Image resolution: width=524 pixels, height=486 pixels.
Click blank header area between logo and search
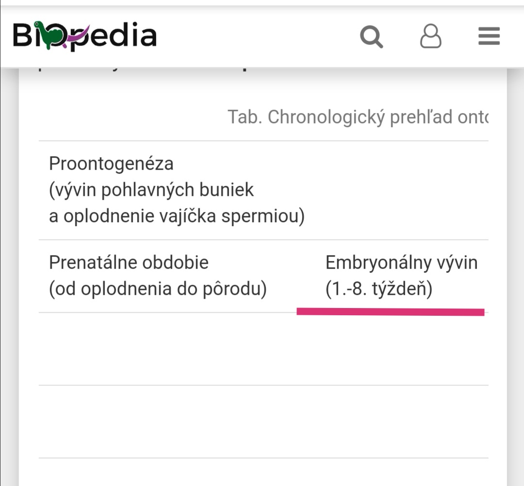point(257,36)
